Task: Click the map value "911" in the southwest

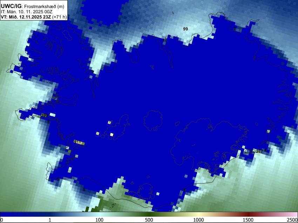Action: click(x=77, y=142)
